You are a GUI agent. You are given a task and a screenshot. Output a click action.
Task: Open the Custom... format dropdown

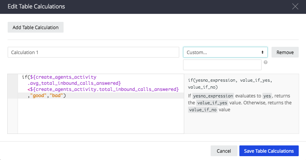tap(225, 52)
